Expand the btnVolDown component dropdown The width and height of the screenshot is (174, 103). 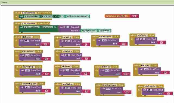pyautogui.click(x=105, y=37)
